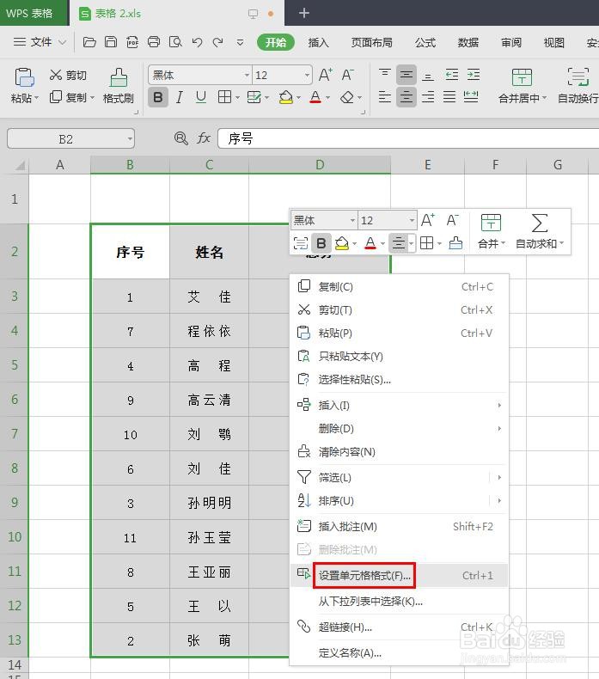599x679 pixels.
Task: Toggle bottom vertical alignment in ribbon
Action: click(428, 75)
